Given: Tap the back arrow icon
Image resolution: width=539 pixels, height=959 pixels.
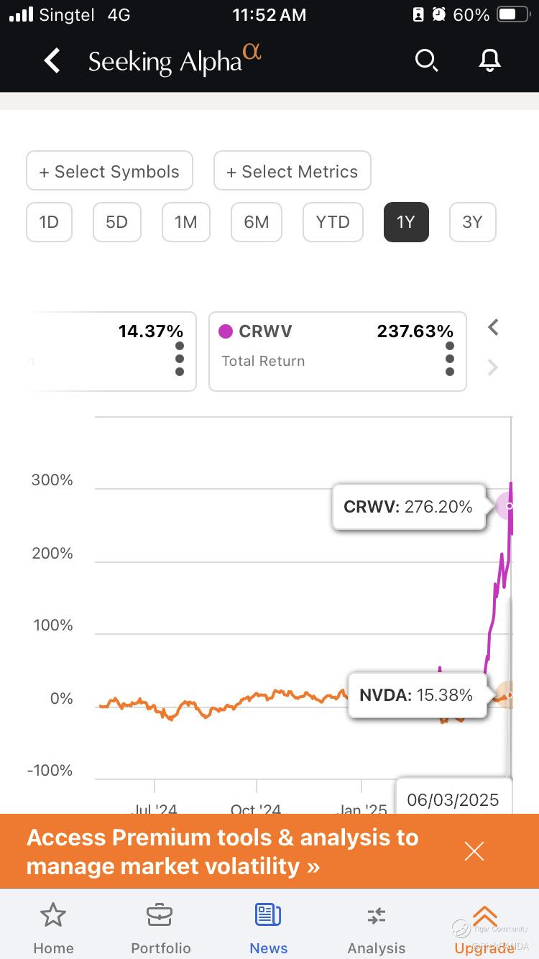Looking at the screenshot, I should 52,61.
